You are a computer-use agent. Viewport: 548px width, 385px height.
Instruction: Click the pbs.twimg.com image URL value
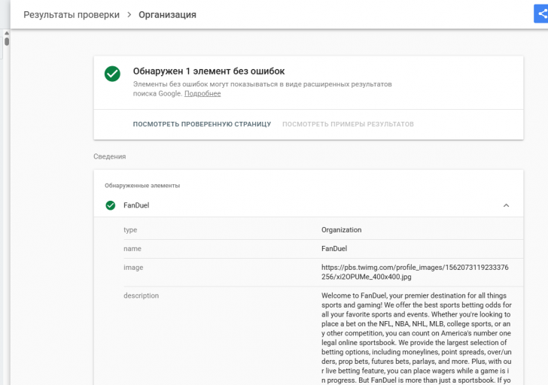pos(415,272)
